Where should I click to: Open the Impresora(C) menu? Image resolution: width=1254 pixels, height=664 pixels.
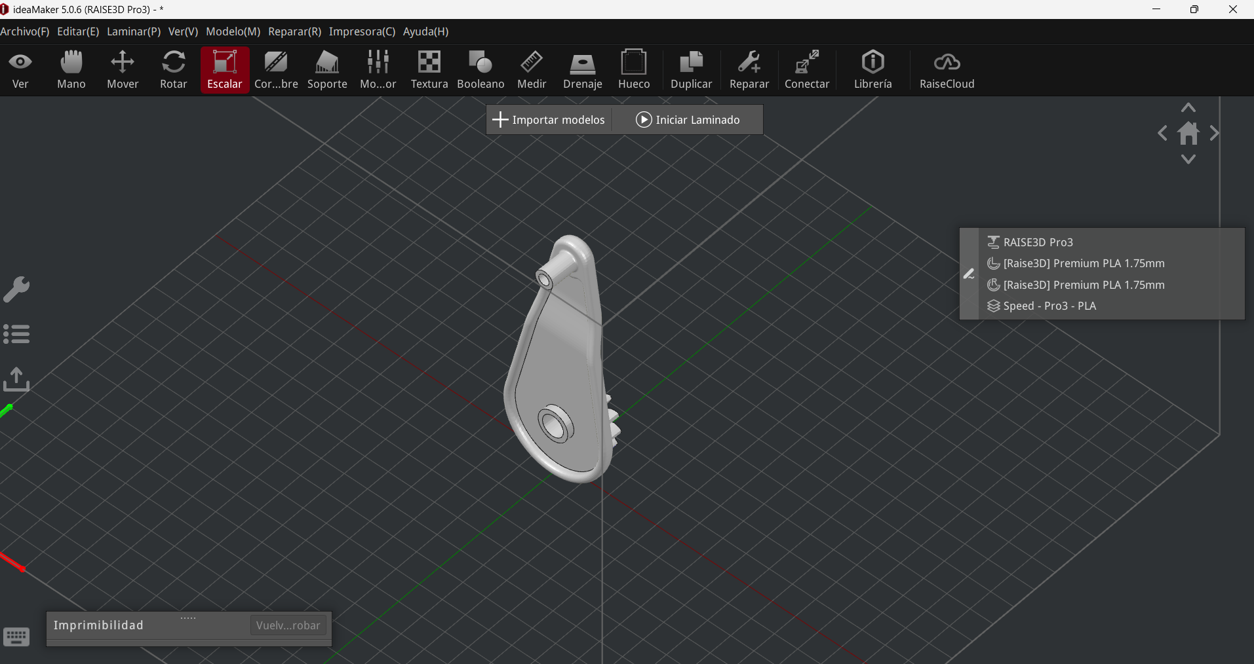tap(362, 31)
